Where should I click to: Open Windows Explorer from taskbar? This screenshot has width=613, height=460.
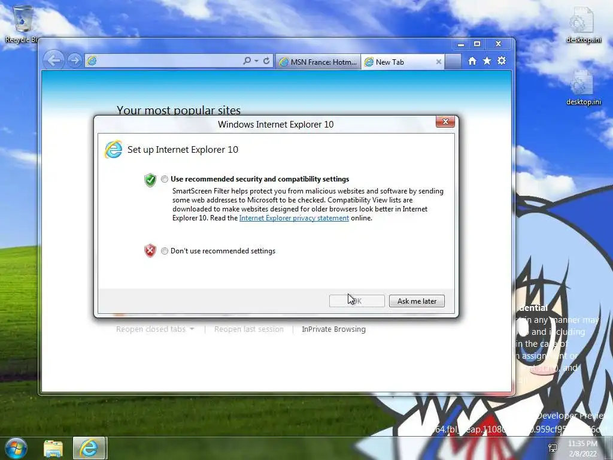[53, 449]
